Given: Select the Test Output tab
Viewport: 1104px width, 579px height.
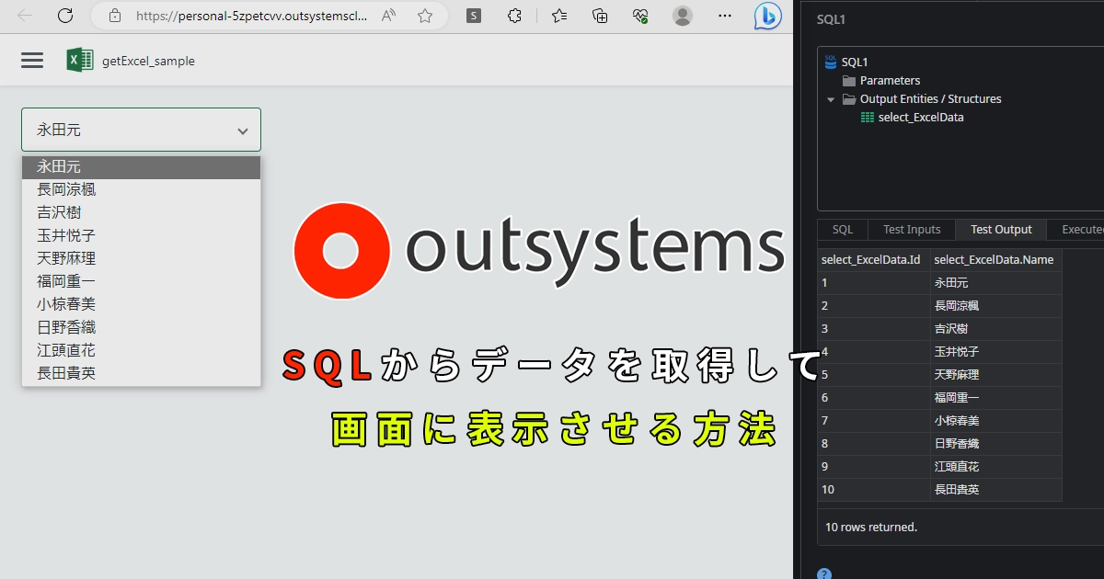Looking at the screenshot, I should coord(1002,230).
